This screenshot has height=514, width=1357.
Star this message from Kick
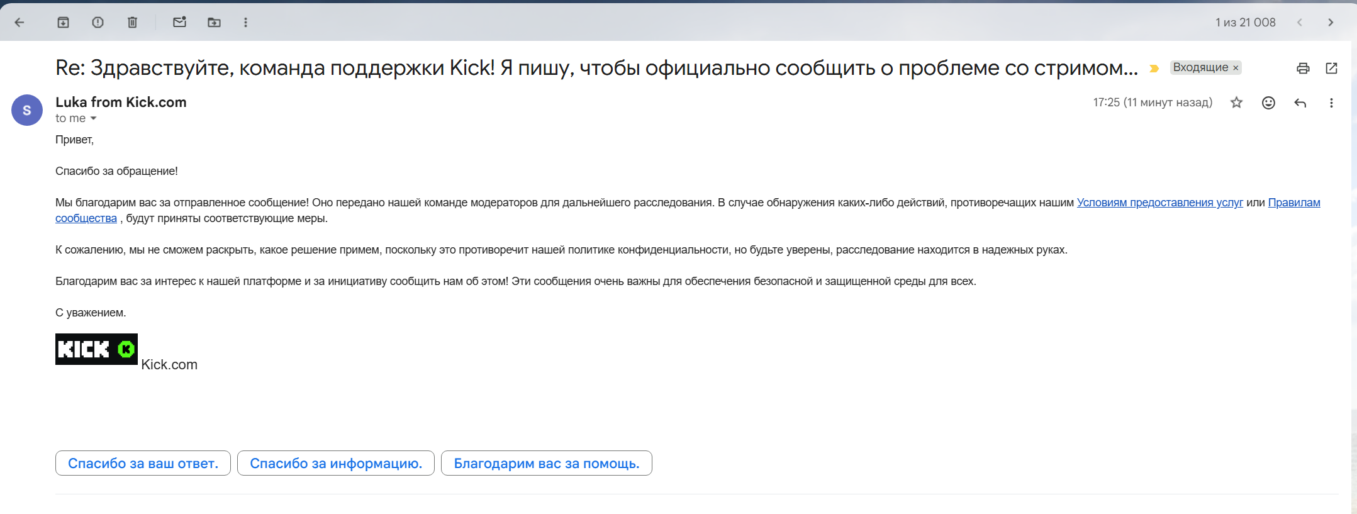[x=1236, y=103]
